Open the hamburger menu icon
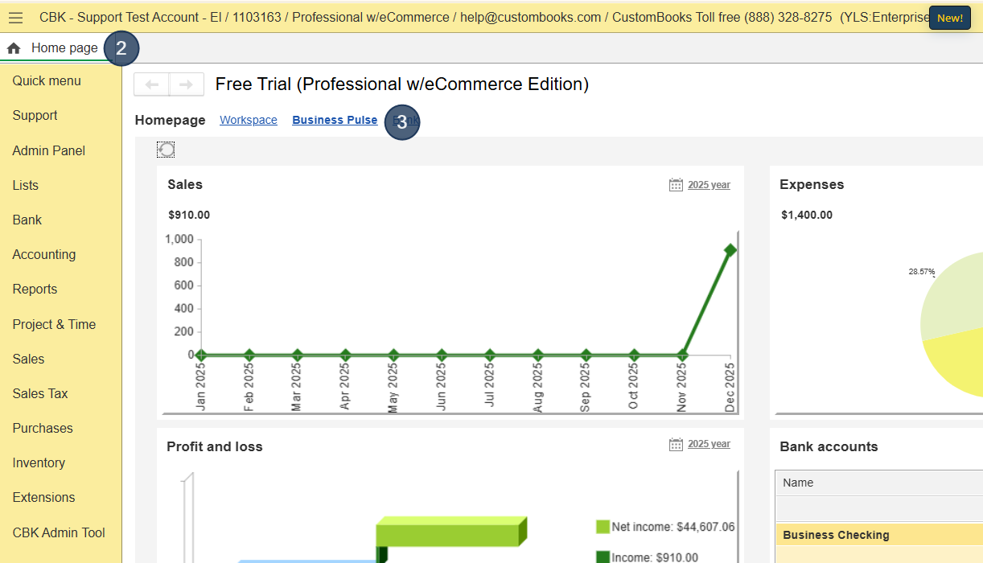 click(x=16, y=18)
